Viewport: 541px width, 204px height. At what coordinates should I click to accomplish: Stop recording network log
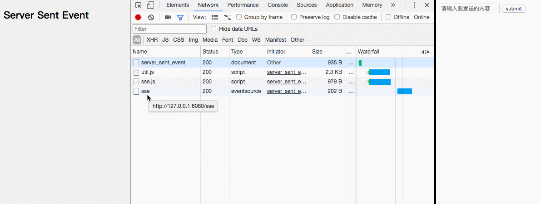coord(138,17)
